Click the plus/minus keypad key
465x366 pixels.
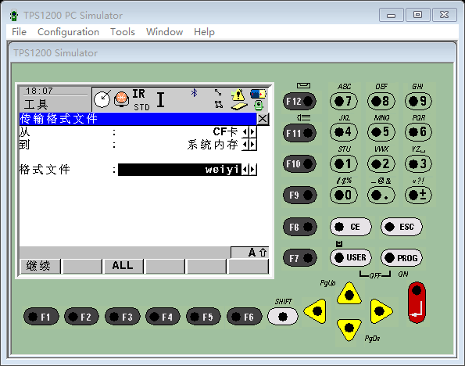click(x=418, y=195)
